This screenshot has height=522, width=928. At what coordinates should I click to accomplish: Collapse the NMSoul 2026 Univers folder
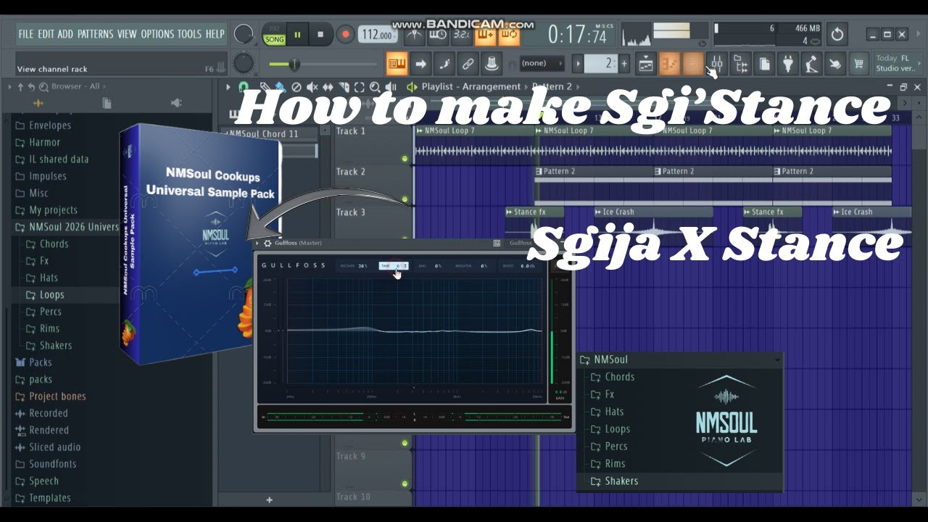point(67,227)
